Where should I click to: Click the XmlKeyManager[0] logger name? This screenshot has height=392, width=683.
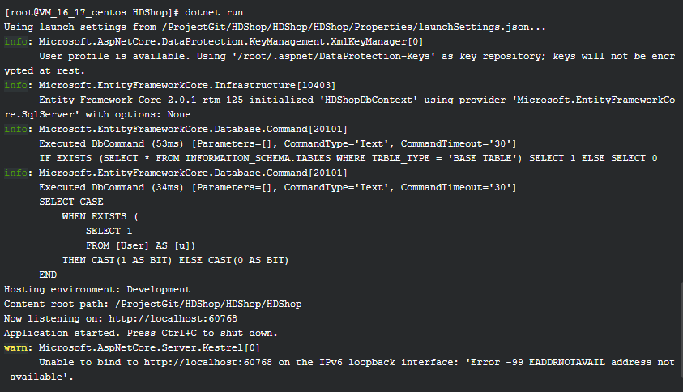tap(377, 42)
